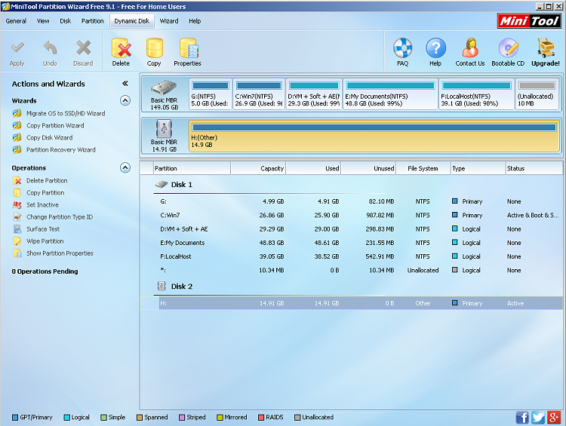
Task: Click the Upgrade cart icon
Action: click(x=546, y=48)
